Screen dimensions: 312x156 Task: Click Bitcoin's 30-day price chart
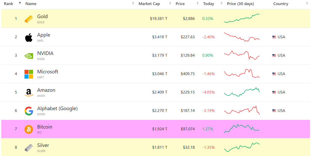[242, 129]
